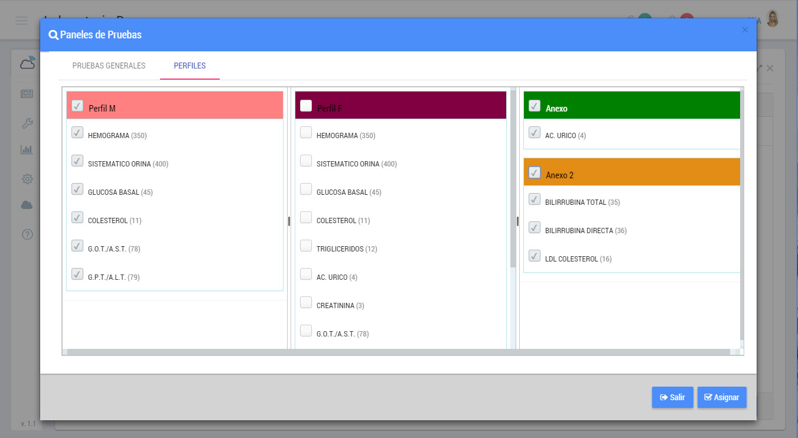Check the Perfil F header checkbox
798x438 pixels.
[306, 106]
